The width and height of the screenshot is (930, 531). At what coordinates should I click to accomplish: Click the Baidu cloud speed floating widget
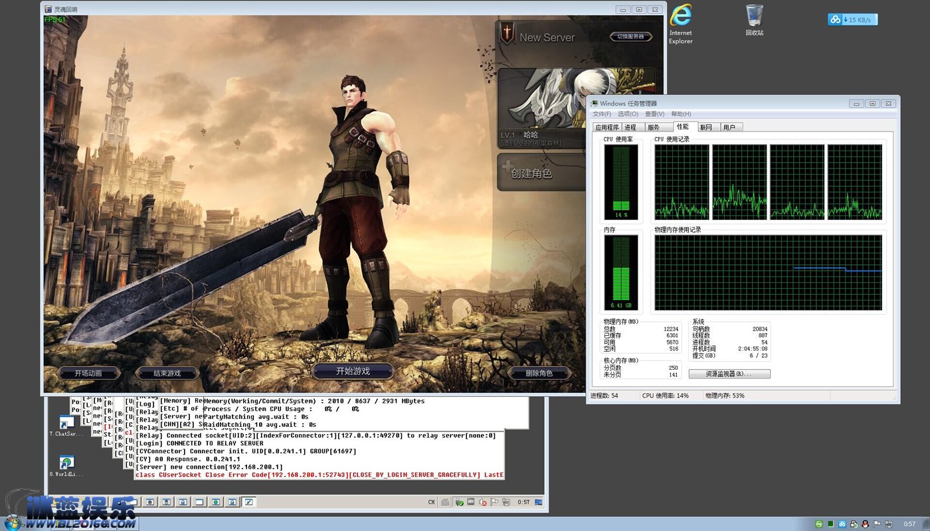tap(852, 19)
